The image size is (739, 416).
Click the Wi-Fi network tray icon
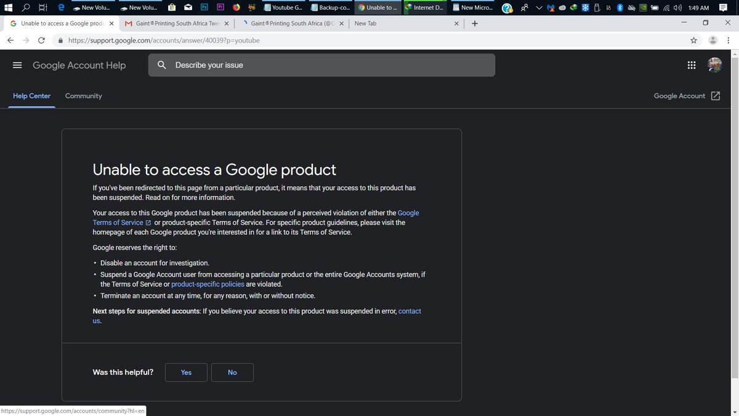666,7
